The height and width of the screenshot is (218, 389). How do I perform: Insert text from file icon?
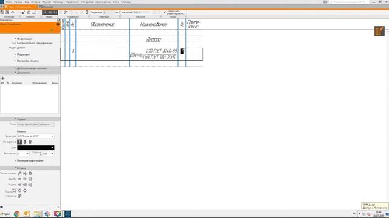click(x=19, y=196)
